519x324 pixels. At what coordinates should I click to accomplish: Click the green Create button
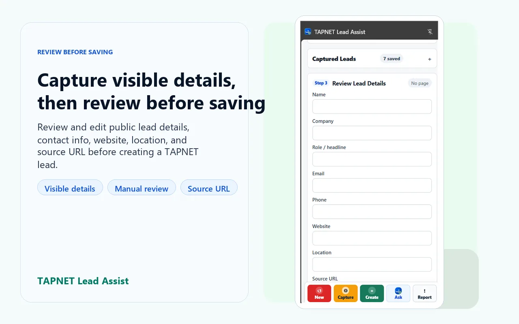click(372, 293)
